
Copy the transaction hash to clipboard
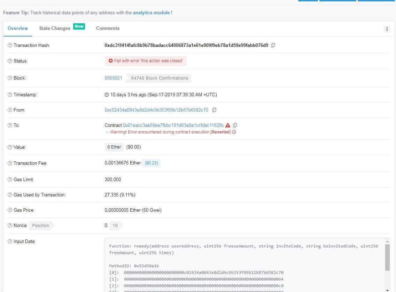273,45
